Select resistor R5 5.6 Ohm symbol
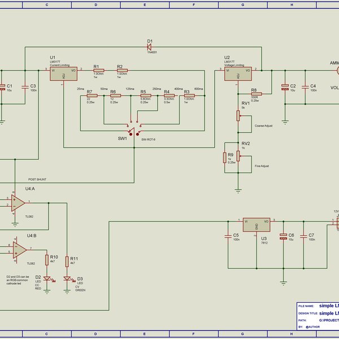Viewport: 339px width, 339px height. click(146, 95)
